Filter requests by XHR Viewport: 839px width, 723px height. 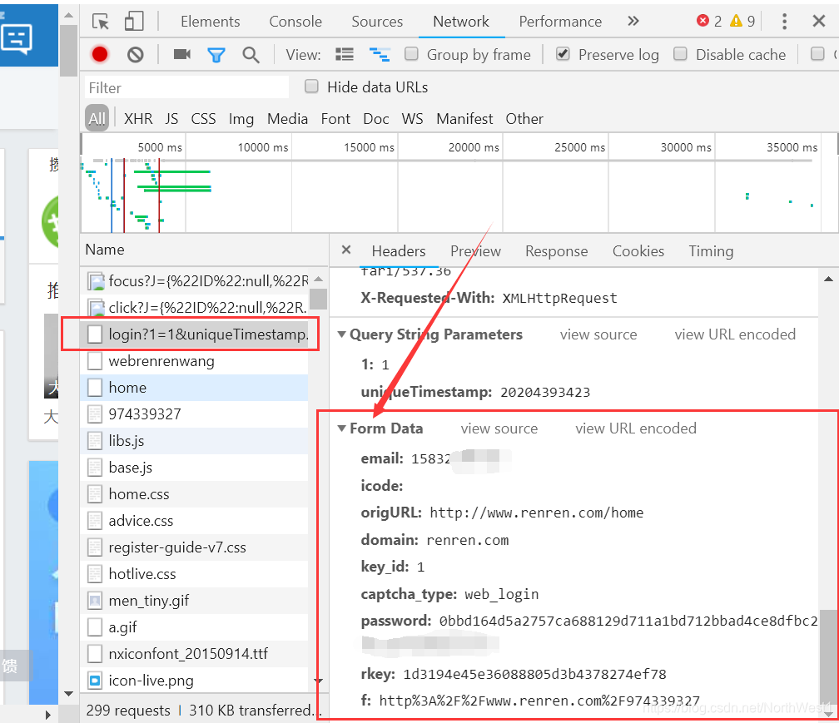[138, 118]
